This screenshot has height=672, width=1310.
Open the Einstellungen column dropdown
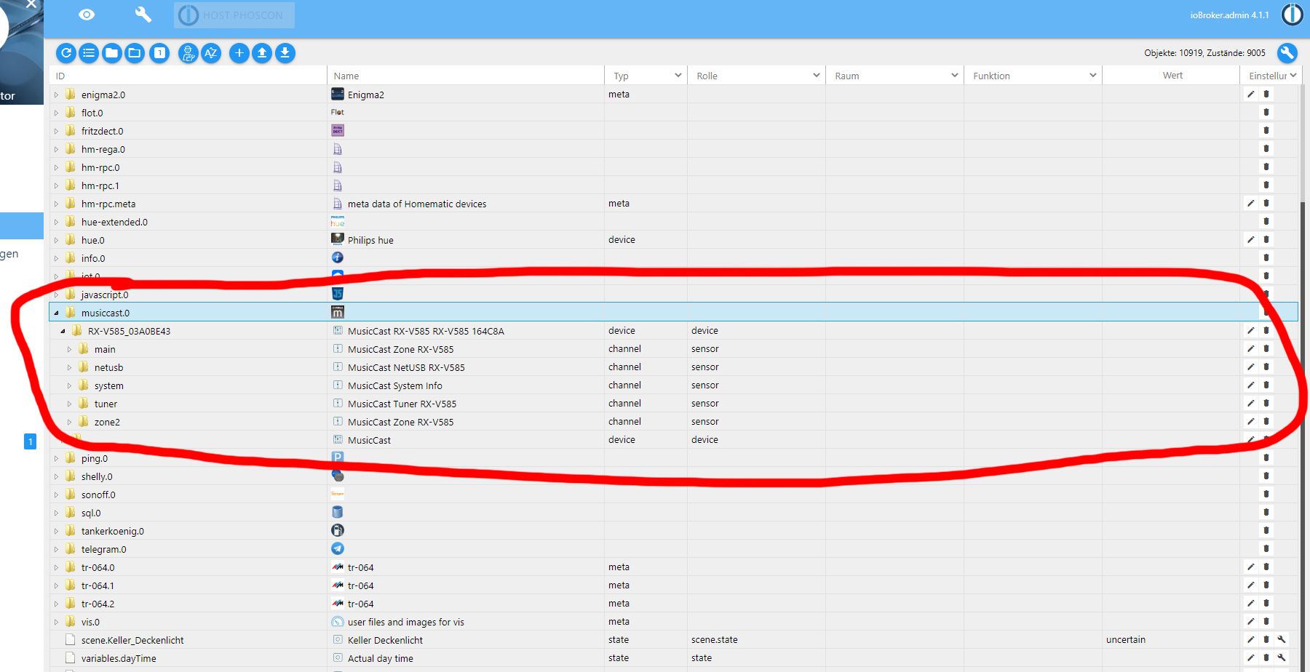point(1293,76)
